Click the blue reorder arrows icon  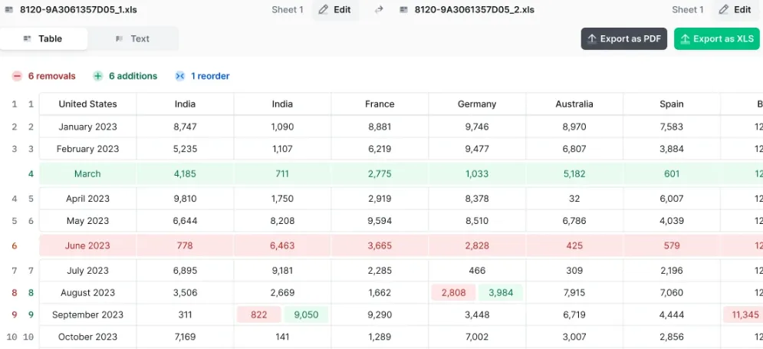tap(180, 76)
